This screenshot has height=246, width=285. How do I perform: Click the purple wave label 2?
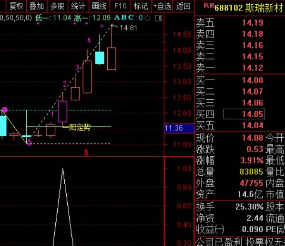(65, 84)
